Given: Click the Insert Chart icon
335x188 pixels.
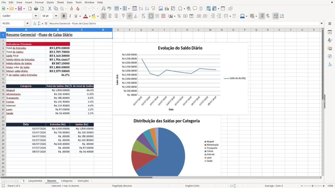Looking at the screenshot, I should coord(167,9).
